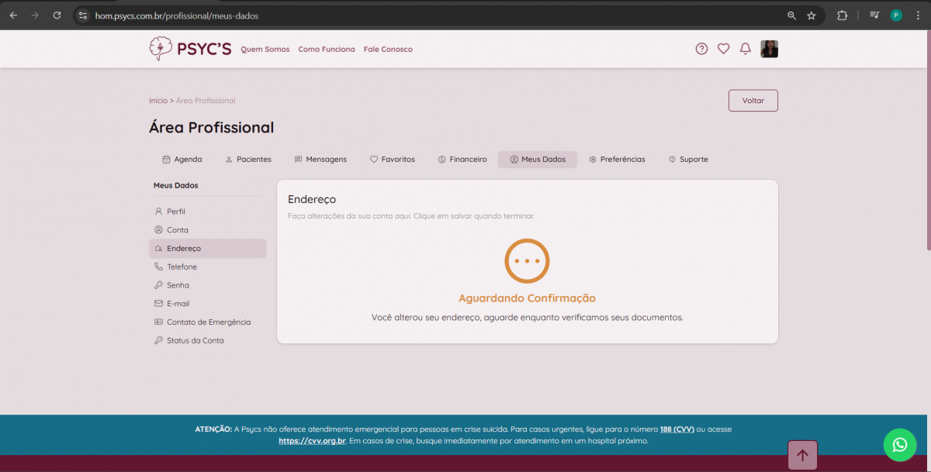Viewport: 931px width, 472px height.
Task: Open the notifications bell icon
Action: point(745,49)
